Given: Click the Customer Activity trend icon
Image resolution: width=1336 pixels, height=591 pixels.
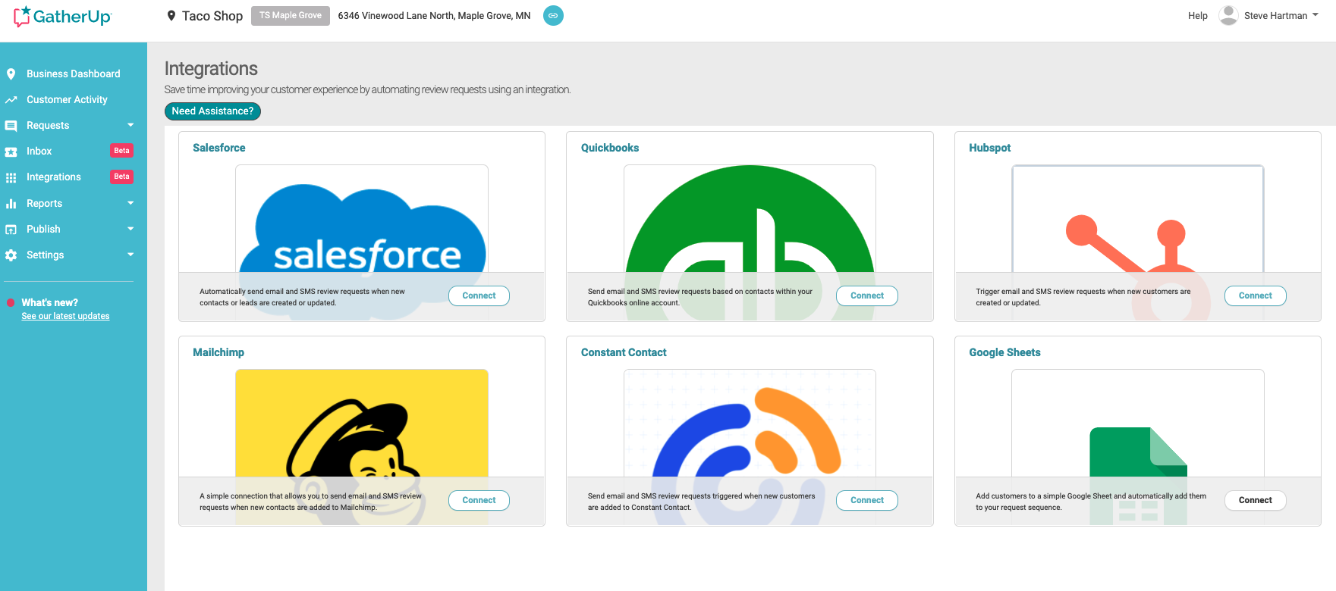Looking at the screenshot, I should point(11,100).
